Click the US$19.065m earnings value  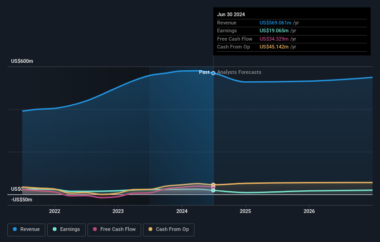click(274, 30)
